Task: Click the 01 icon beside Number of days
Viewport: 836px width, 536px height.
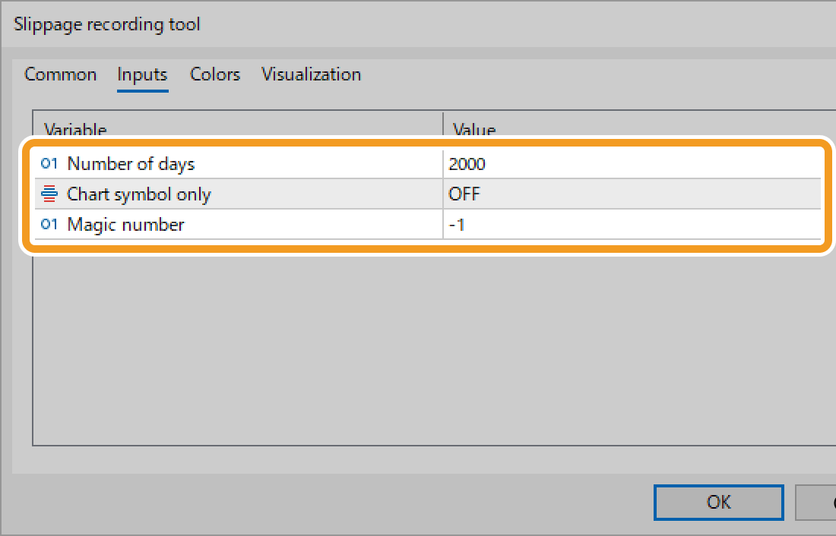Action: pyautogui.click(x=49, y=163)
